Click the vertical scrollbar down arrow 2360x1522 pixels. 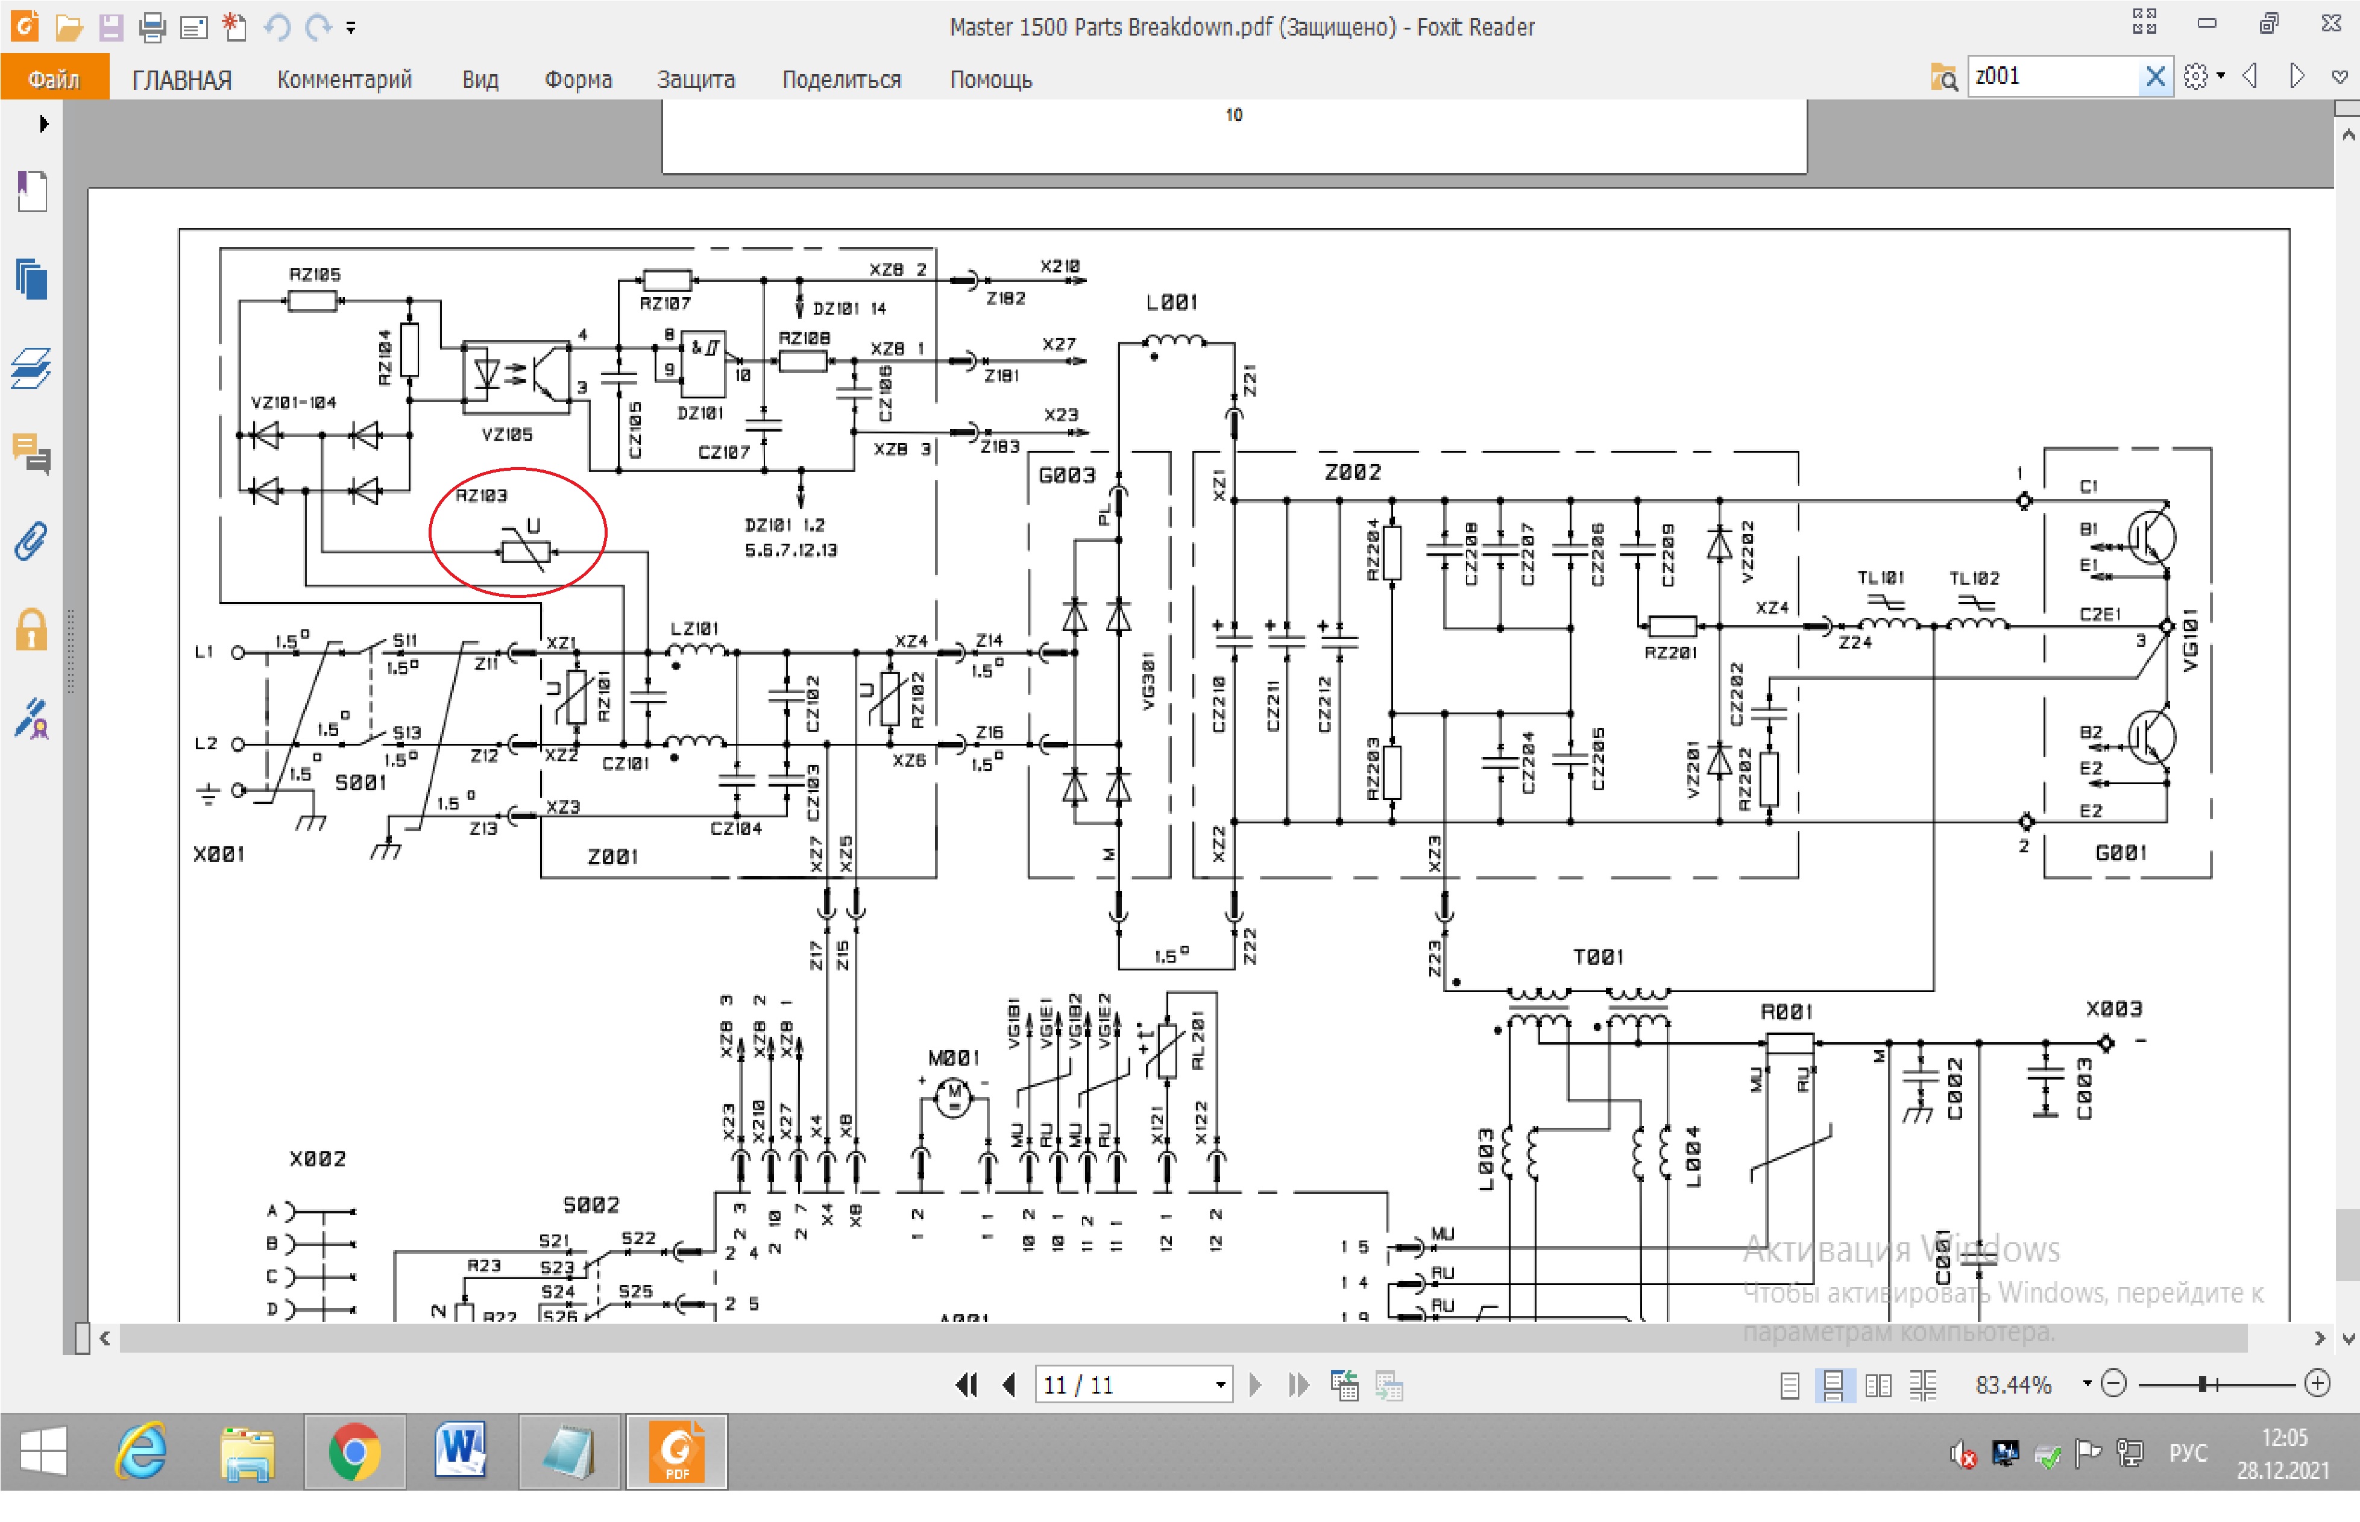pos(2347,1339)
